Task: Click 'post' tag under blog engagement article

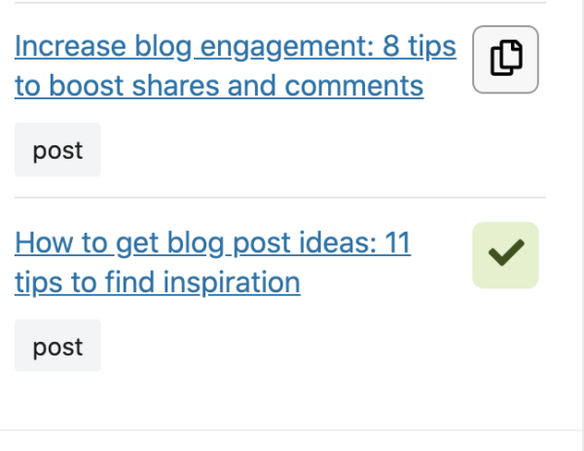Action: 57,150
